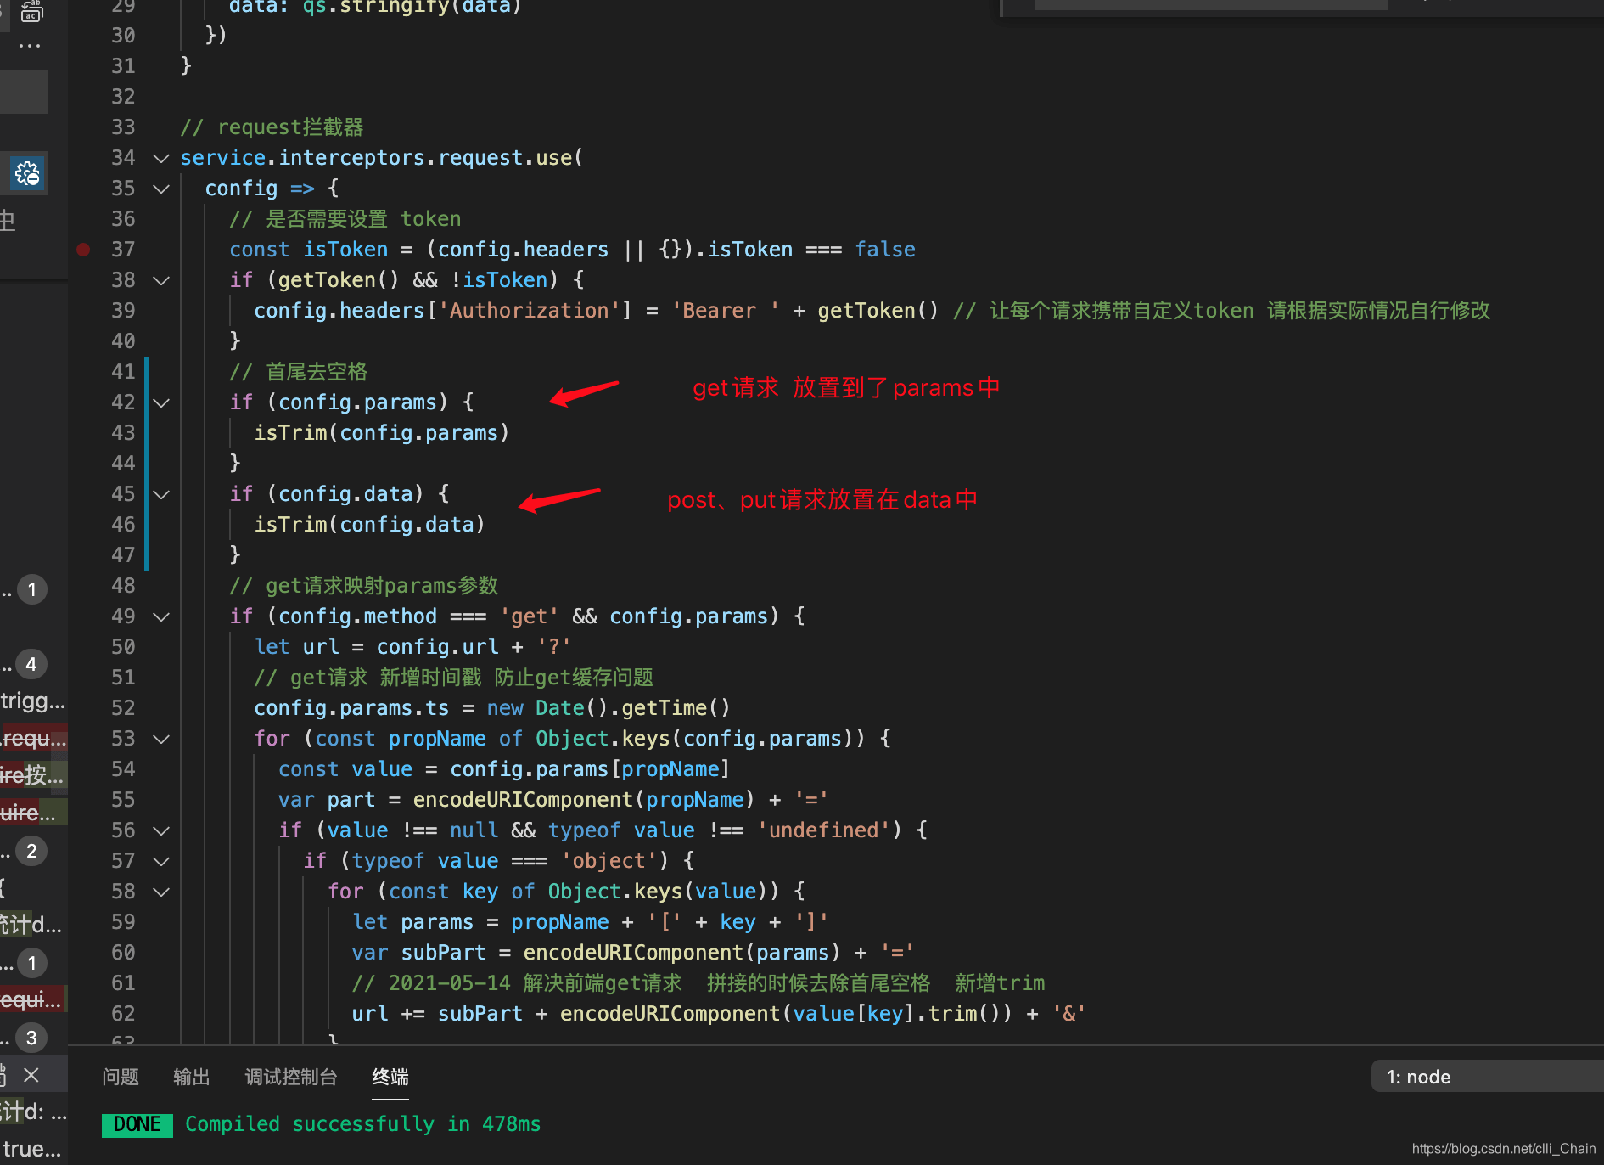The height and width of the screenshot is (1165, 1604).
Task: Open the settings gear icon in sidebar
Action: tap(27, 173)
